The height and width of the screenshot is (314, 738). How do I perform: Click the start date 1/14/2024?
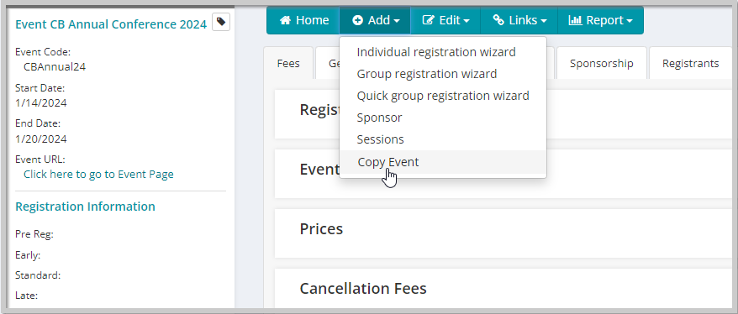tap(41, 103)
